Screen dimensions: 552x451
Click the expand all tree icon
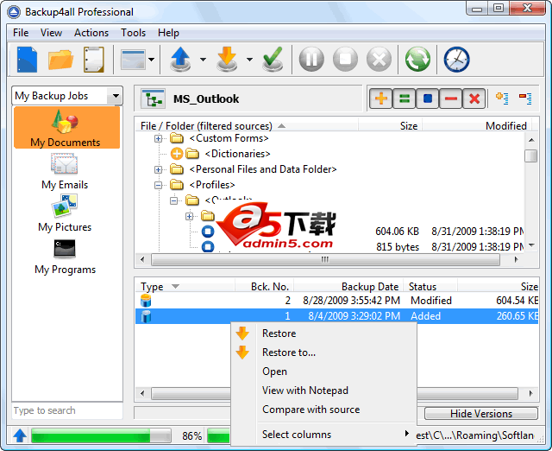click(502, 98)
